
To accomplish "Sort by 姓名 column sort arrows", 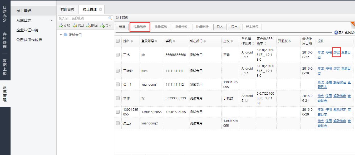I will click(x=132, y=41).
